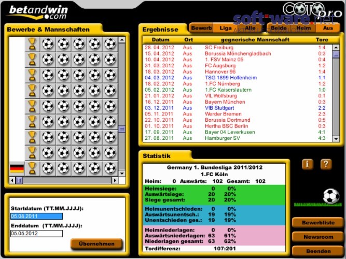Select the Bayer 04 Leverkusen result row

237,132
